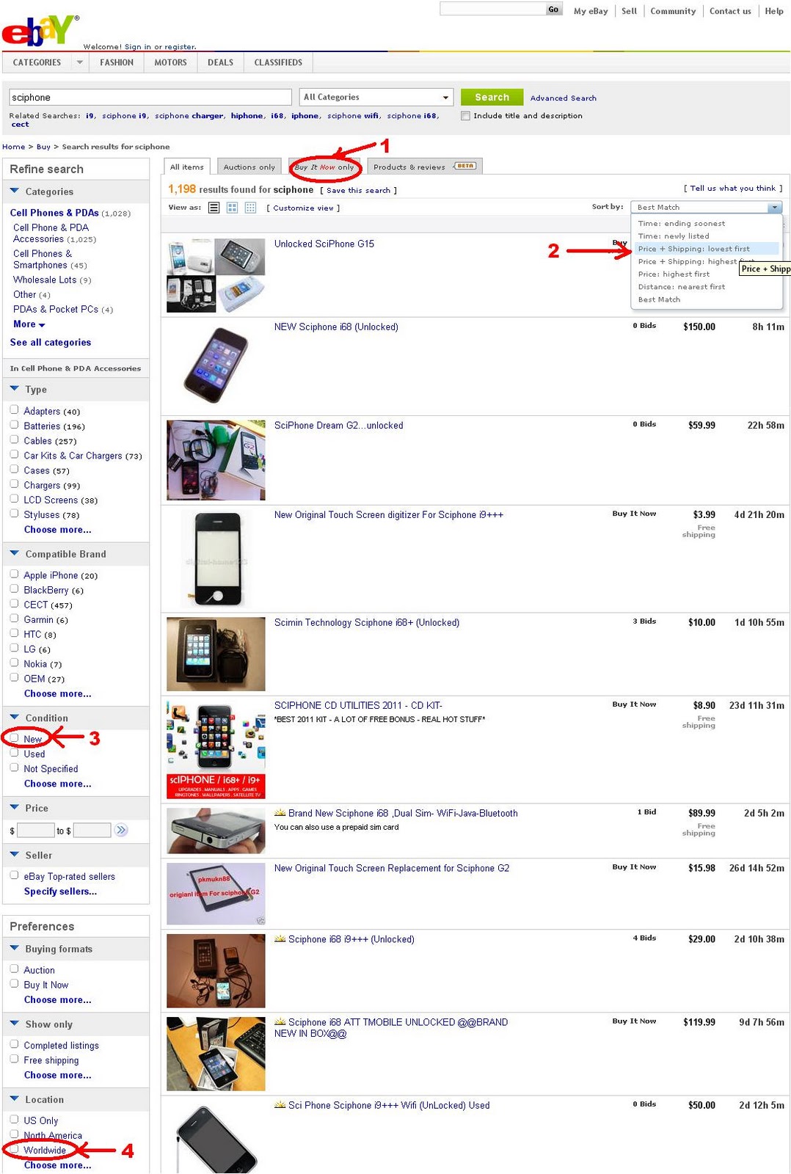This screenshot has width=791, height=1174.
Task: Select small grid gallery view icon
Action: coord(250,208)
